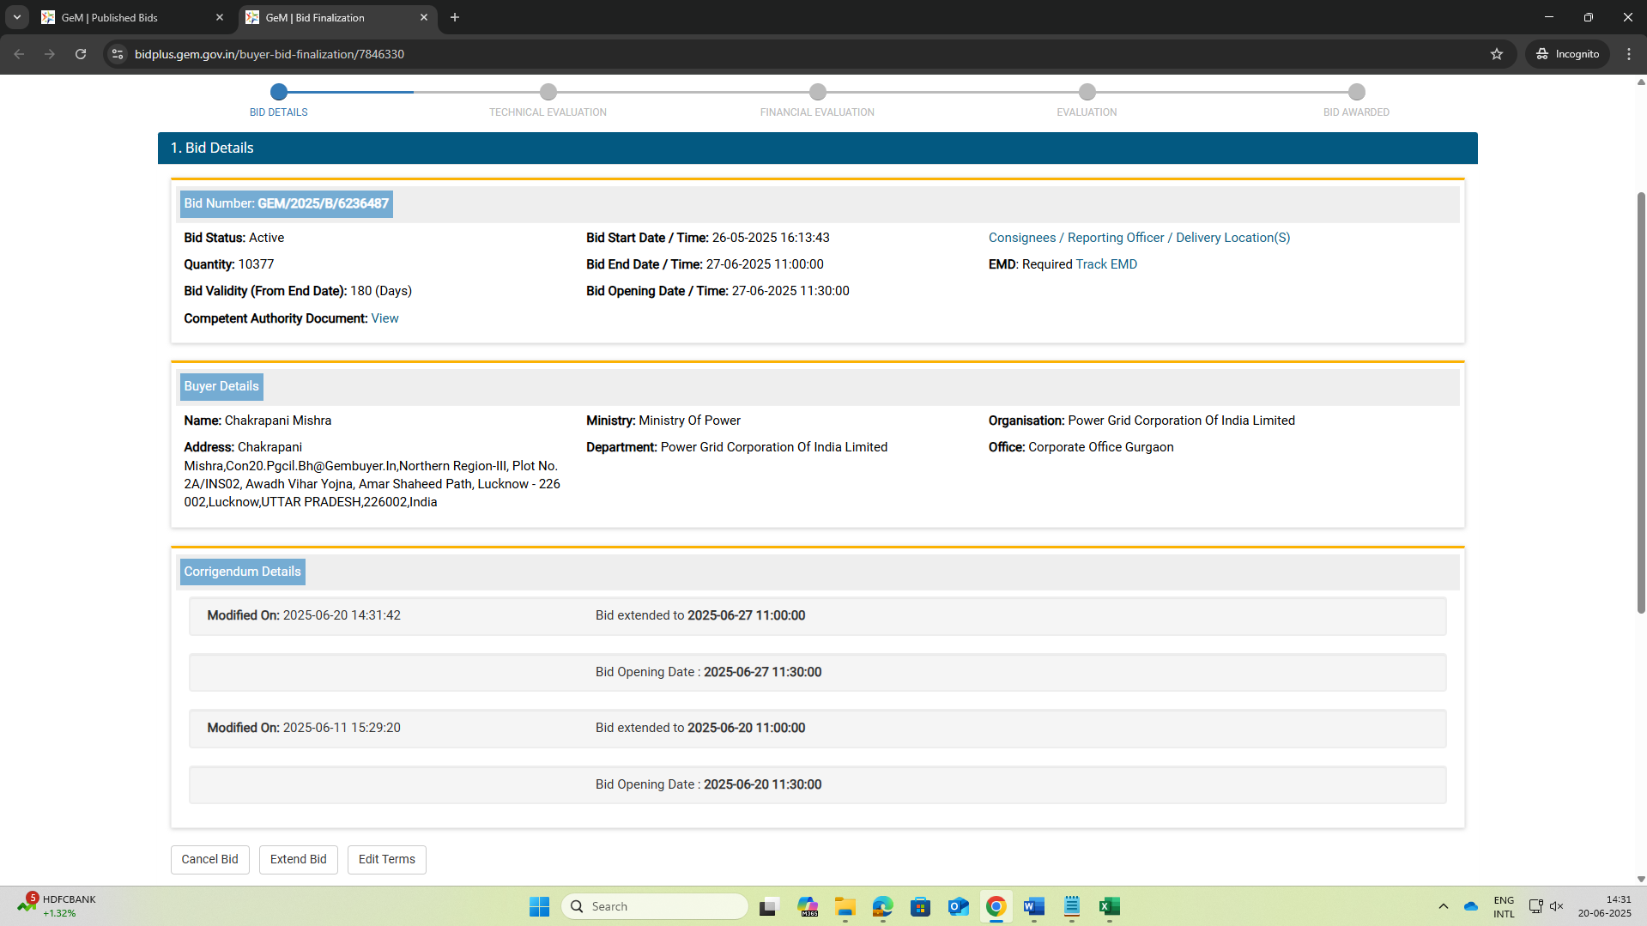
Task: Open Chrome three-dot menu
Action: 1629,54
